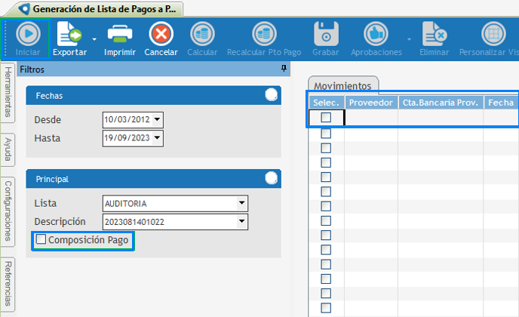Expand the Lista AUDITORIA dropdown
The image size is (519, 317).
241,203
